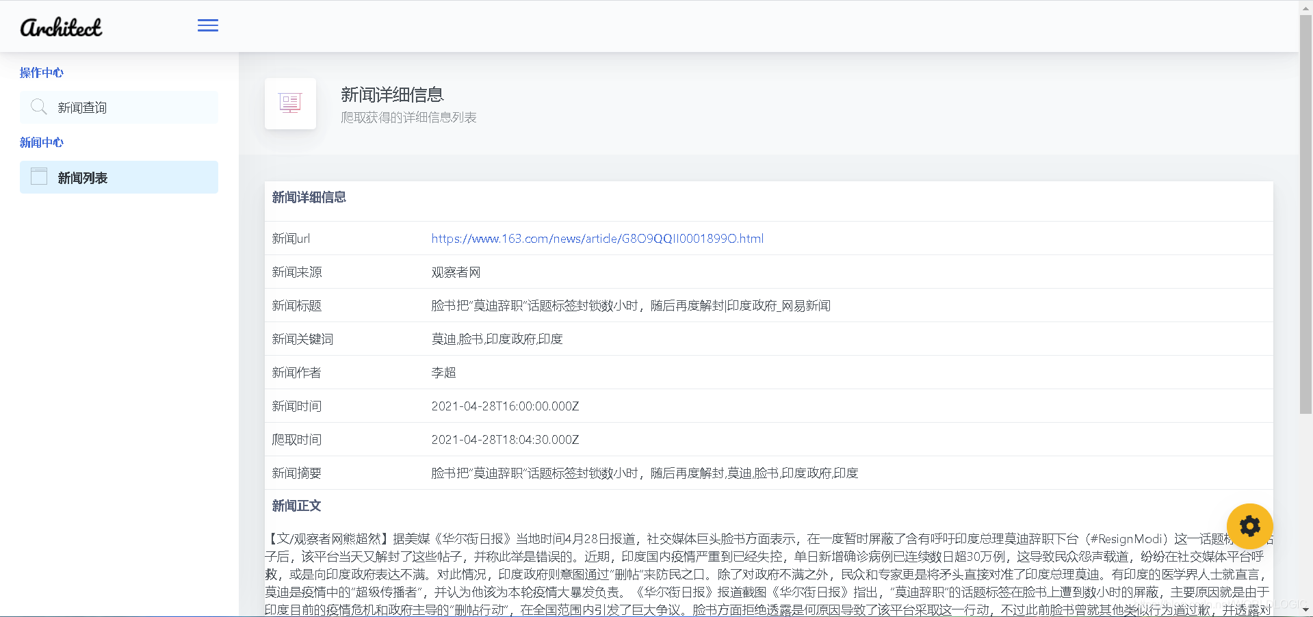Click the 操作中心 sidebar heading
Screen dimensions: 1313x617
coord(42,73)
